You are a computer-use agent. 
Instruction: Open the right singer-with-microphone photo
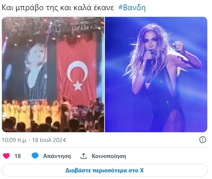[156, 75]
